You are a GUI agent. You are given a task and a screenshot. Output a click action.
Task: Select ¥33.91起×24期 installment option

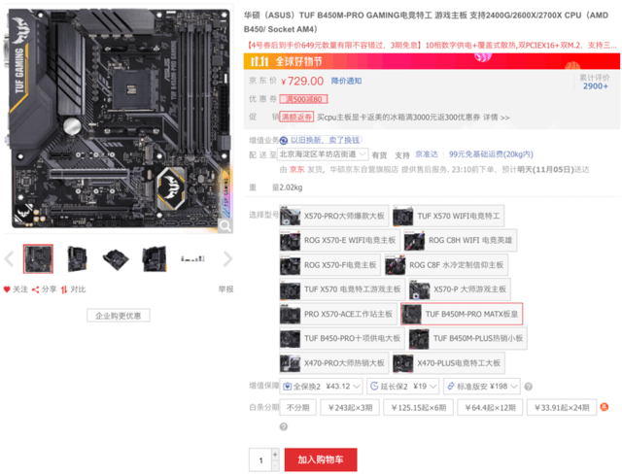(x=562, y=407)
